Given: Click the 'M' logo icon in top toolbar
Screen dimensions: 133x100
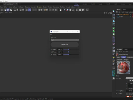Looking at the screenshot, I should click(64, 10).
